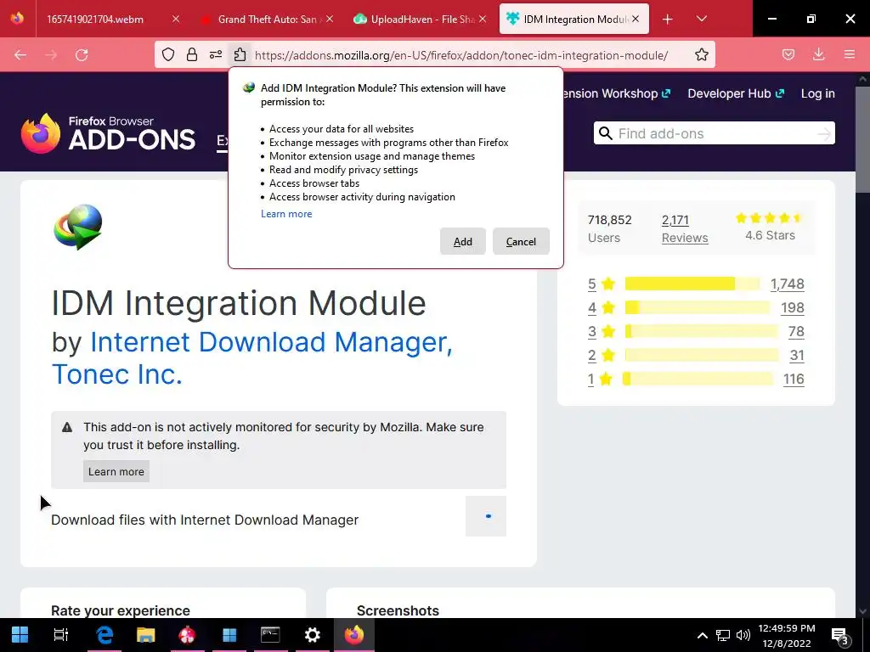Open the 78 three-star reviews
Image resolution: width=870 pixels, height=652 pixels.
tap(796, 332)
